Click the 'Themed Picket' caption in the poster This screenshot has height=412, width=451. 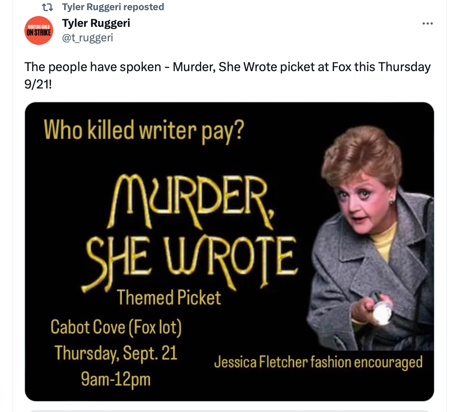(x=169, y=298)
